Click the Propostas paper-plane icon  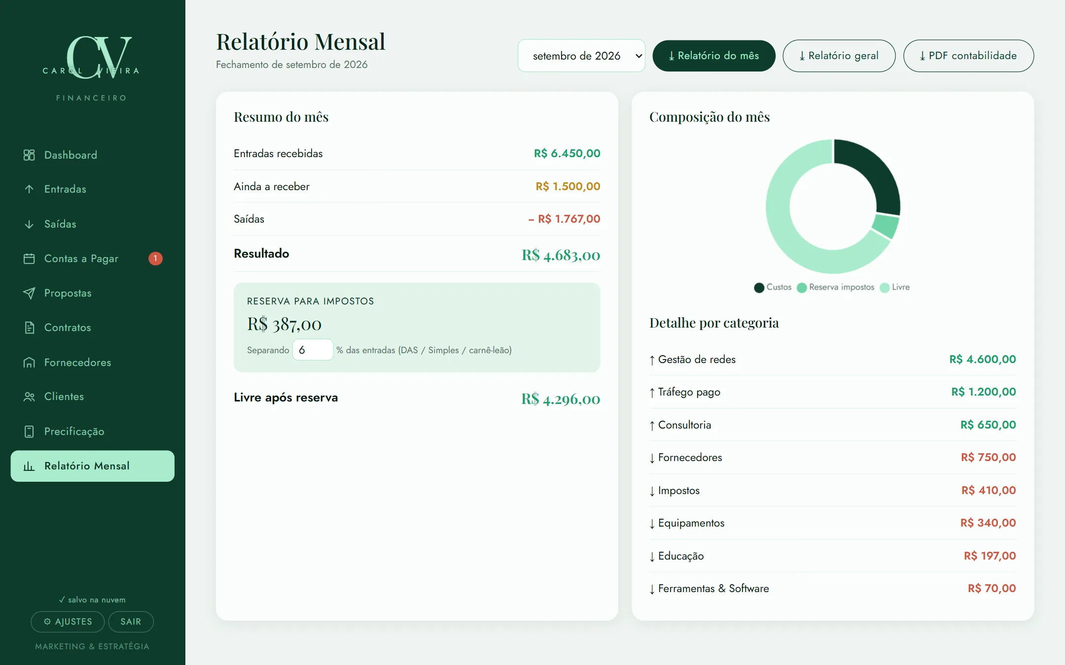[29, 293]
